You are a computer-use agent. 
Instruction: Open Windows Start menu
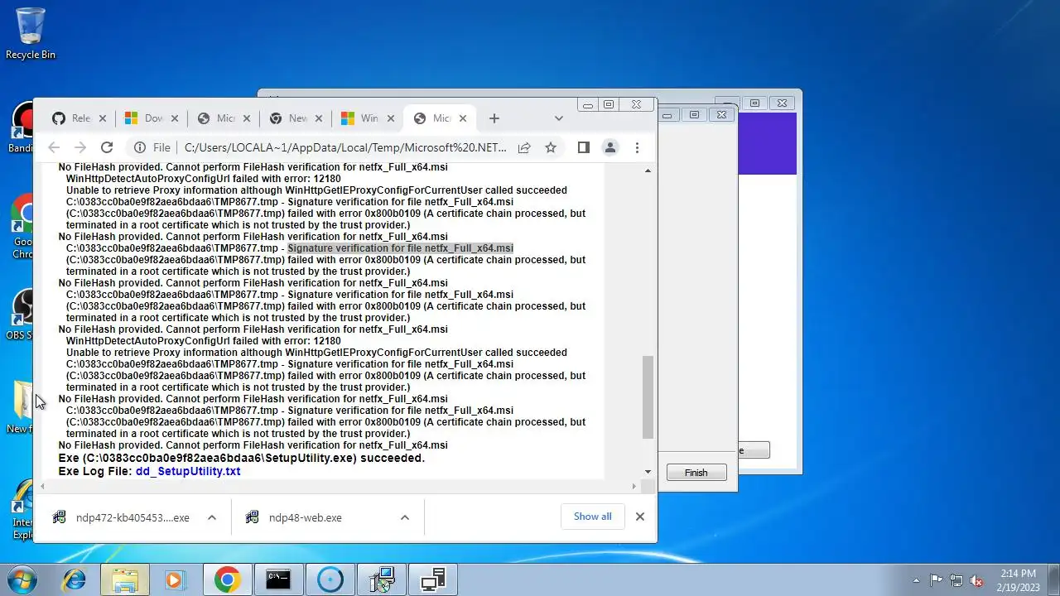coord(22,579)
